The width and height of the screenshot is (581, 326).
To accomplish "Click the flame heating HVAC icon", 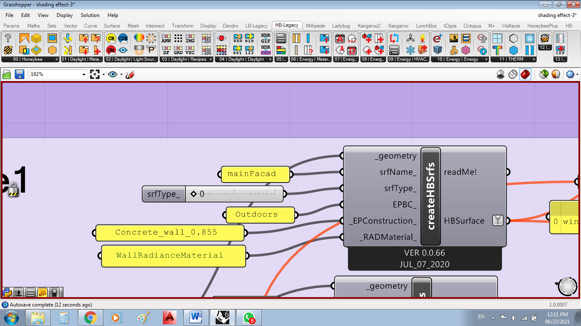I will tap(422, 38).
